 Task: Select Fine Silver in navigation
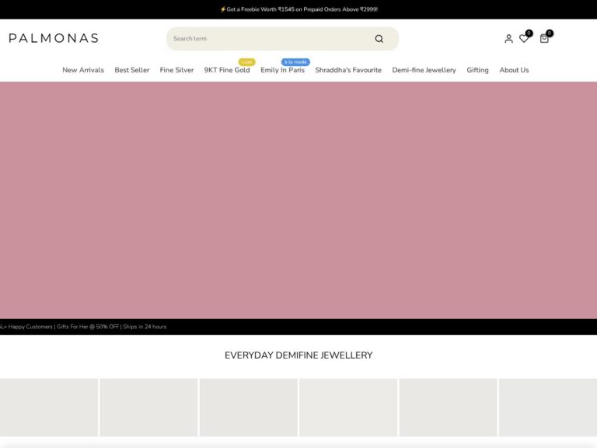(176, 70)
